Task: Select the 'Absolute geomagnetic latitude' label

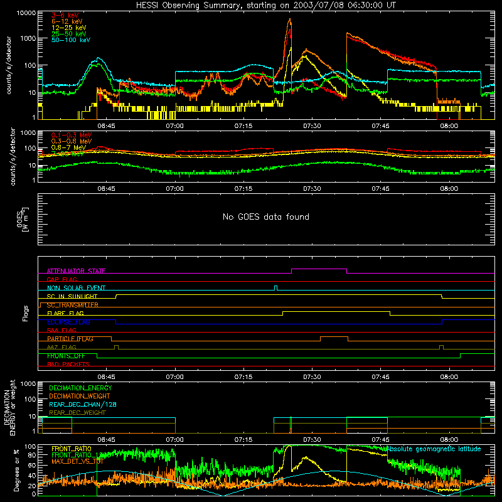Action: point(434,449)
